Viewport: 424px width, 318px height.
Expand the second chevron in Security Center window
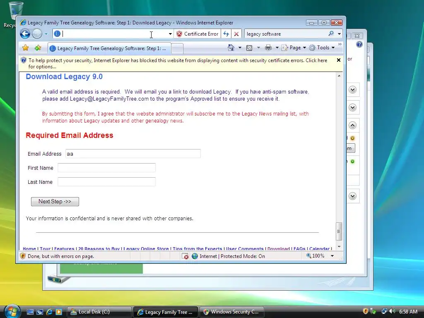click(352, 107)
